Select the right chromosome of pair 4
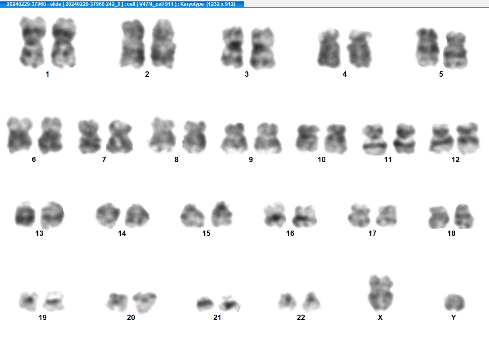The height and width of the screenshot is (339, 489). click(360, 49)
